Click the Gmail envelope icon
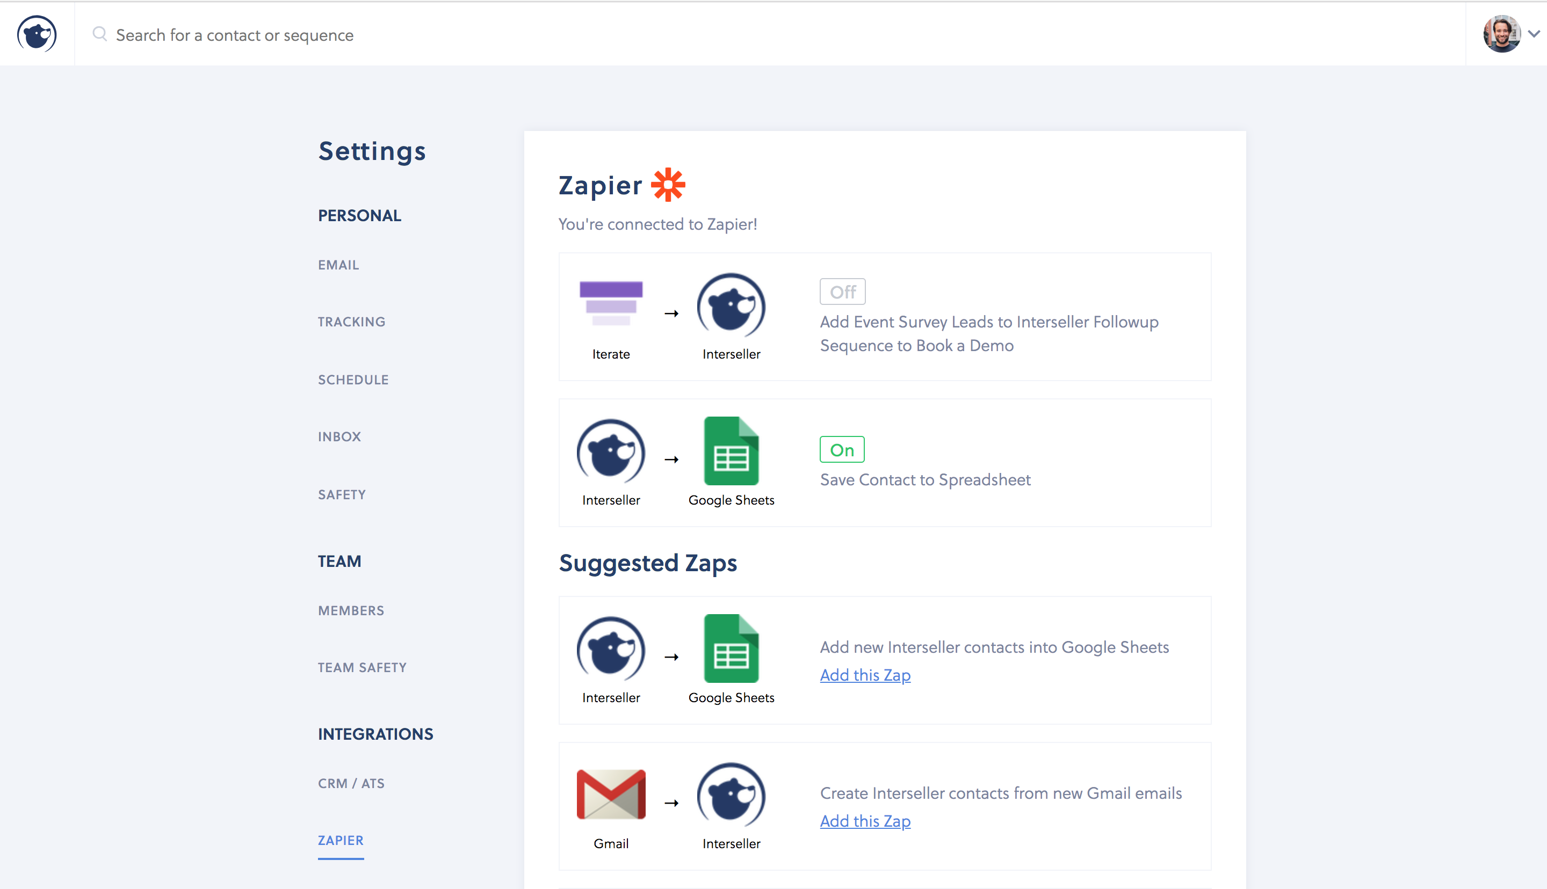1547x889 pixels. click(x=611, y=794)
